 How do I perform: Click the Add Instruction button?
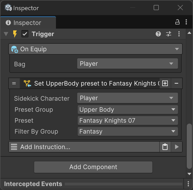[x=84, y=147]
